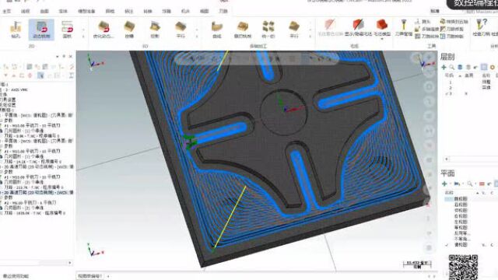Toggle the Show/Hide Stock icon
This screenshot has width=498, height=280.
click(x=358, y=28)
